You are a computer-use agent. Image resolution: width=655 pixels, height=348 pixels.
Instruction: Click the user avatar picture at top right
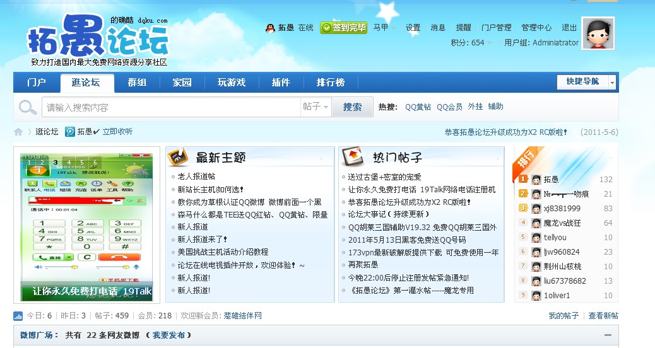598,33
